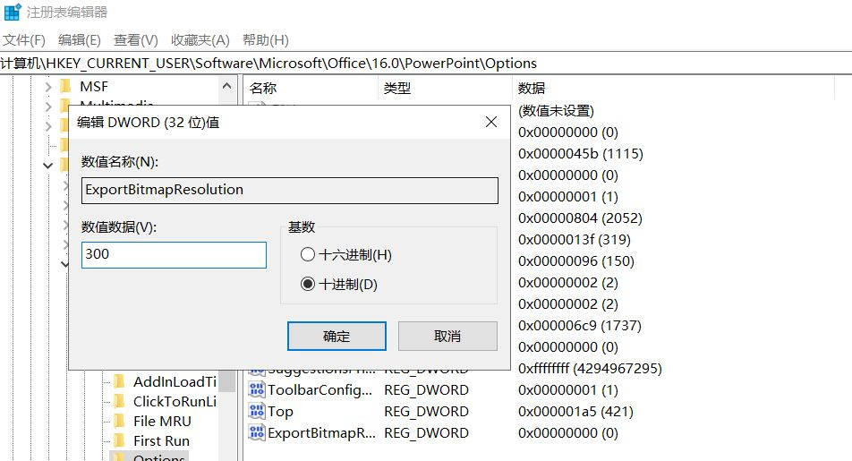Select the ExportBitmapR... value name
852x461 pixels.
click(321, 433)
